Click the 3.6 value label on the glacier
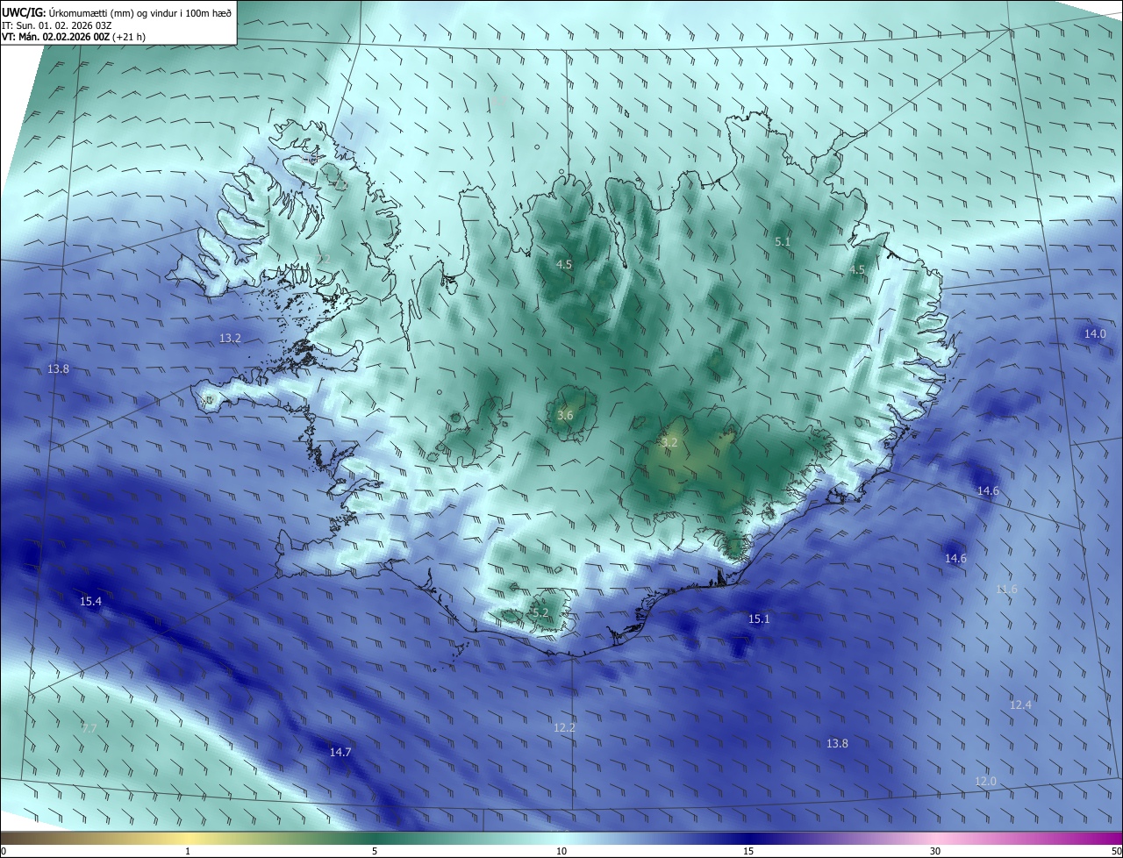Screen dimensions: 1123x858 [565, 415]
